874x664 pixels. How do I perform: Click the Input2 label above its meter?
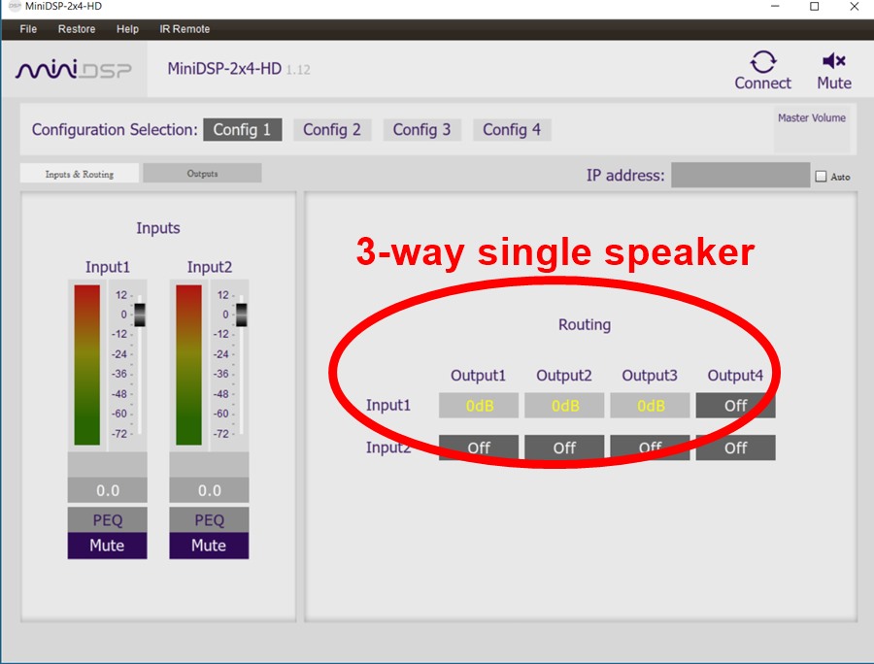(210, 267)
